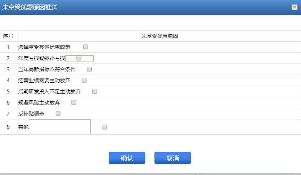Click the dialog title 未享受优惠原因推送
This screenshot has height=175, width=301.
[x=30, y=7]
